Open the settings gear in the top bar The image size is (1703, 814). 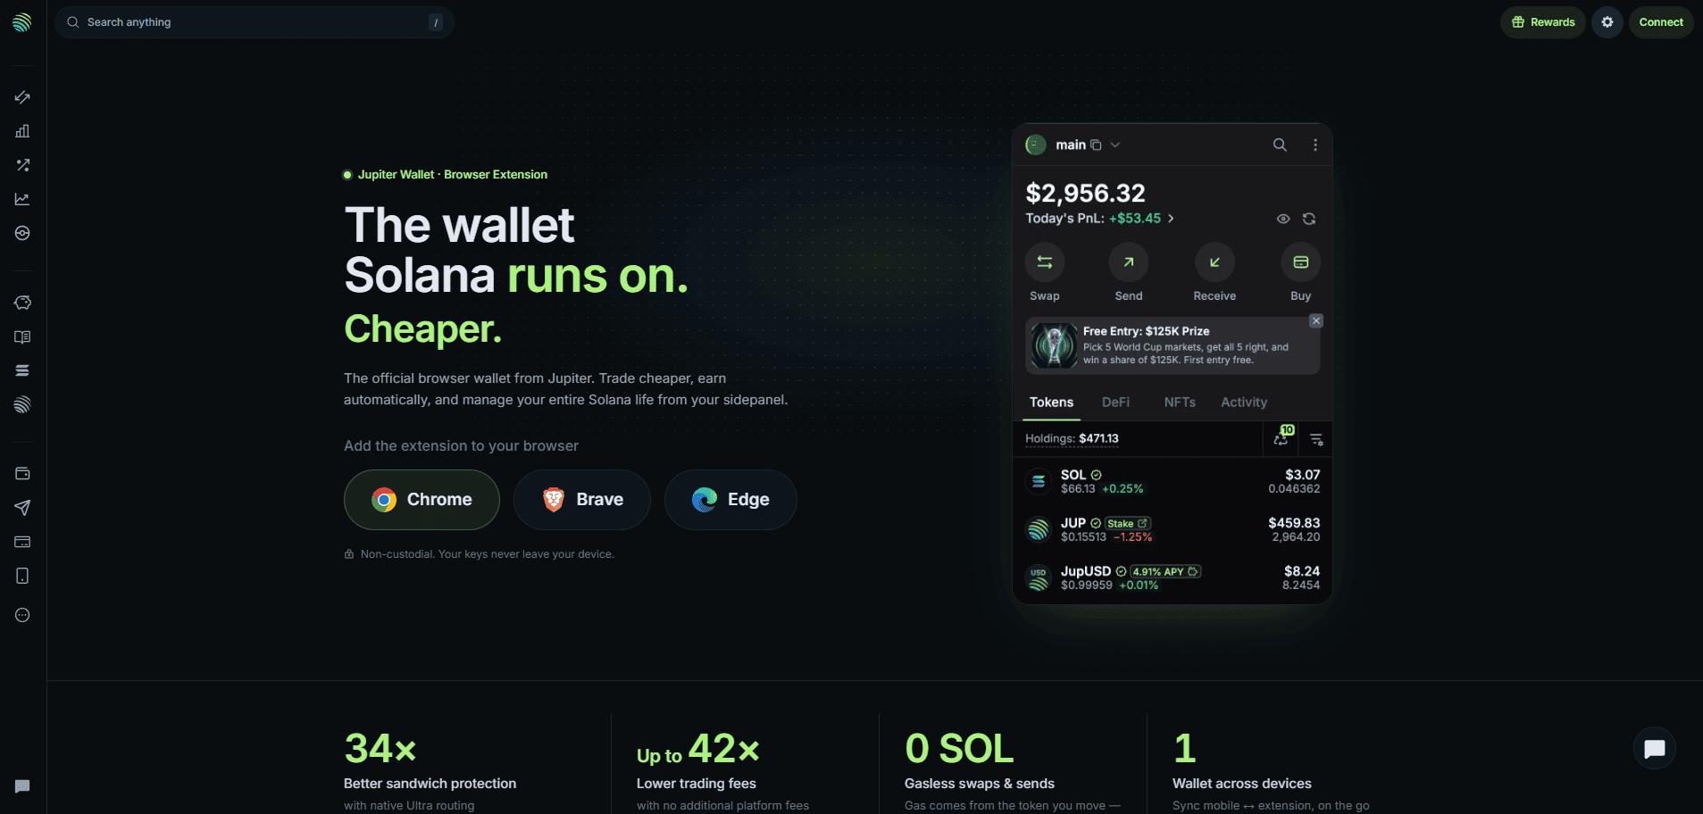click(x=1607, y=22)
